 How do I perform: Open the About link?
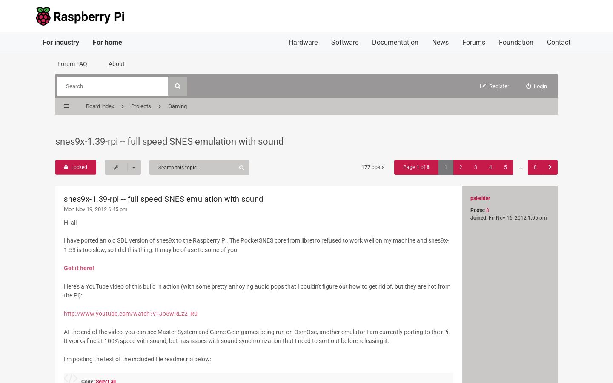117,64
